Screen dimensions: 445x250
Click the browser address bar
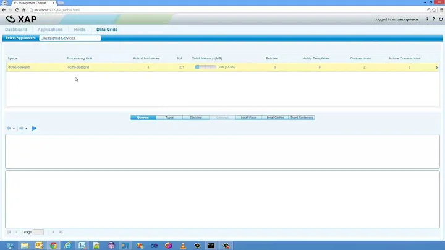click(227, 10)
